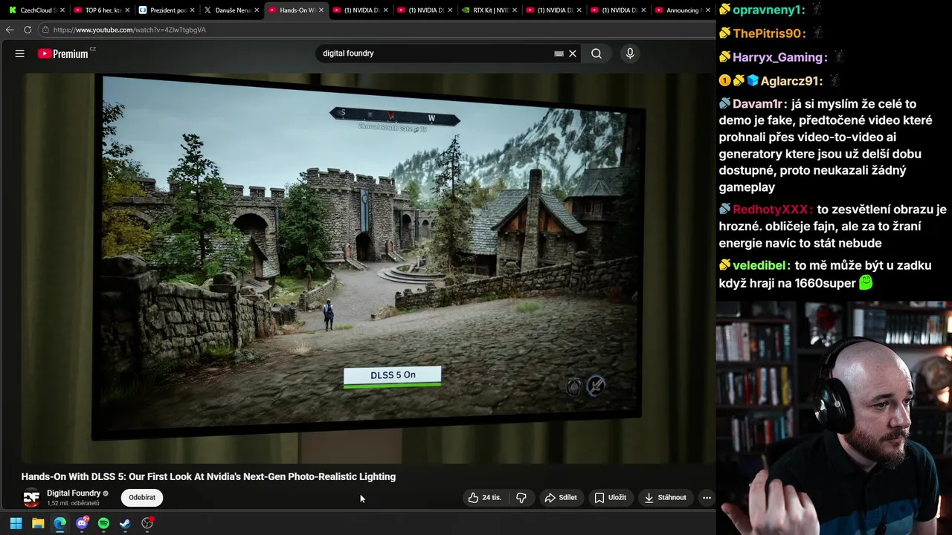
Task: Start voice search with microphone icon
Action: click(x=630, y=53)
